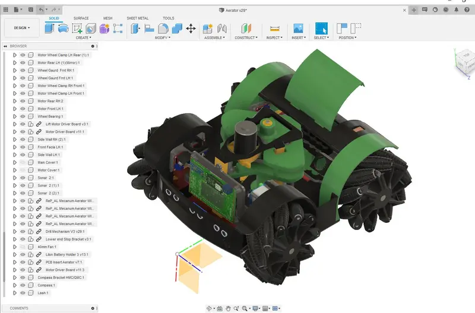The height and width of the screenshot is (313, 475).
Task: Open a new design tab with plus
Action: pyautogui.click(x=414, y=10)
